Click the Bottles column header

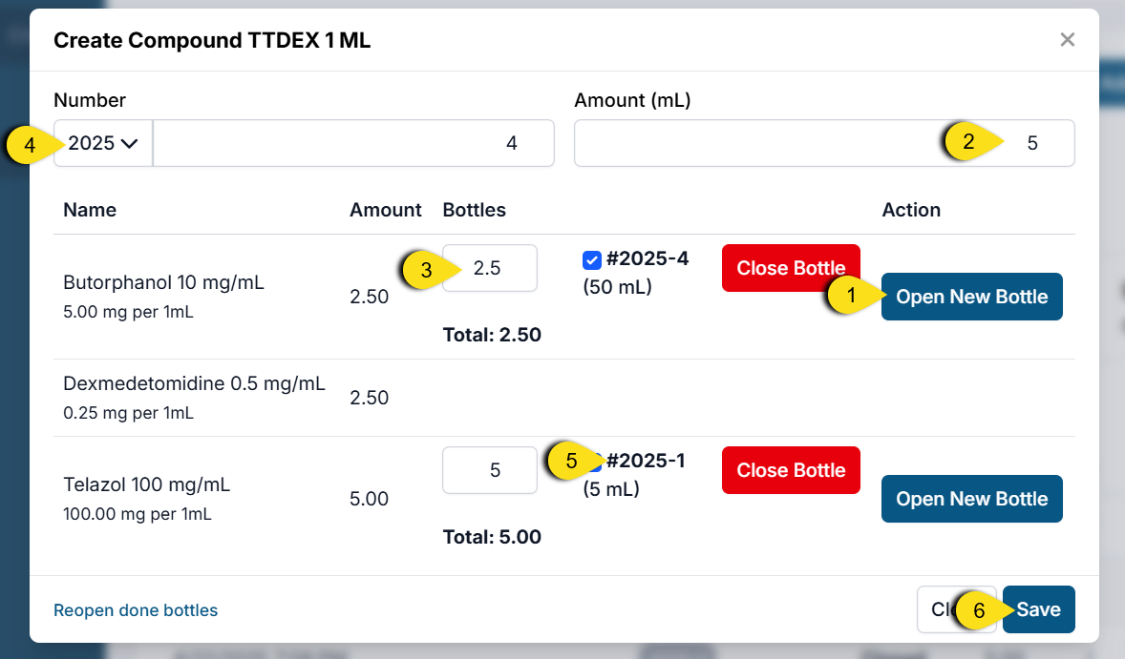tap(474, 210)
